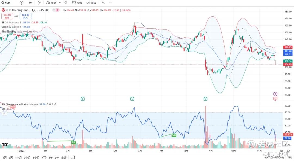Open the earnings E marker near 9月
Image resolution: width=294 pixels, height=161 pixels.
(x=205, y=99)
